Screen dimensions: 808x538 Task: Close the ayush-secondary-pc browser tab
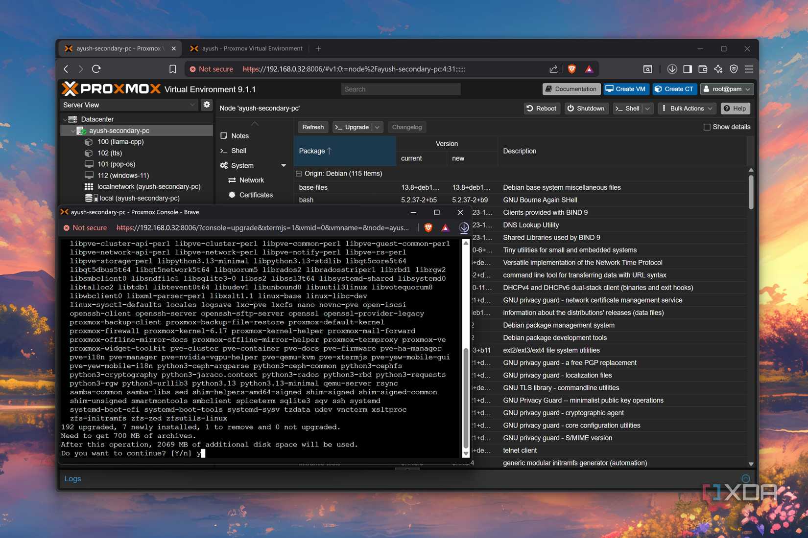coord(173,48)
